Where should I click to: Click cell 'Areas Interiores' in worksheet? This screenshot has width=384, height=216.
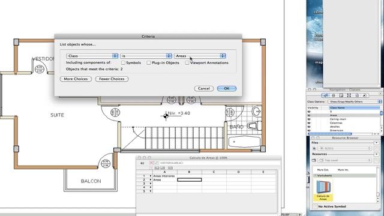tap(164, 176)
